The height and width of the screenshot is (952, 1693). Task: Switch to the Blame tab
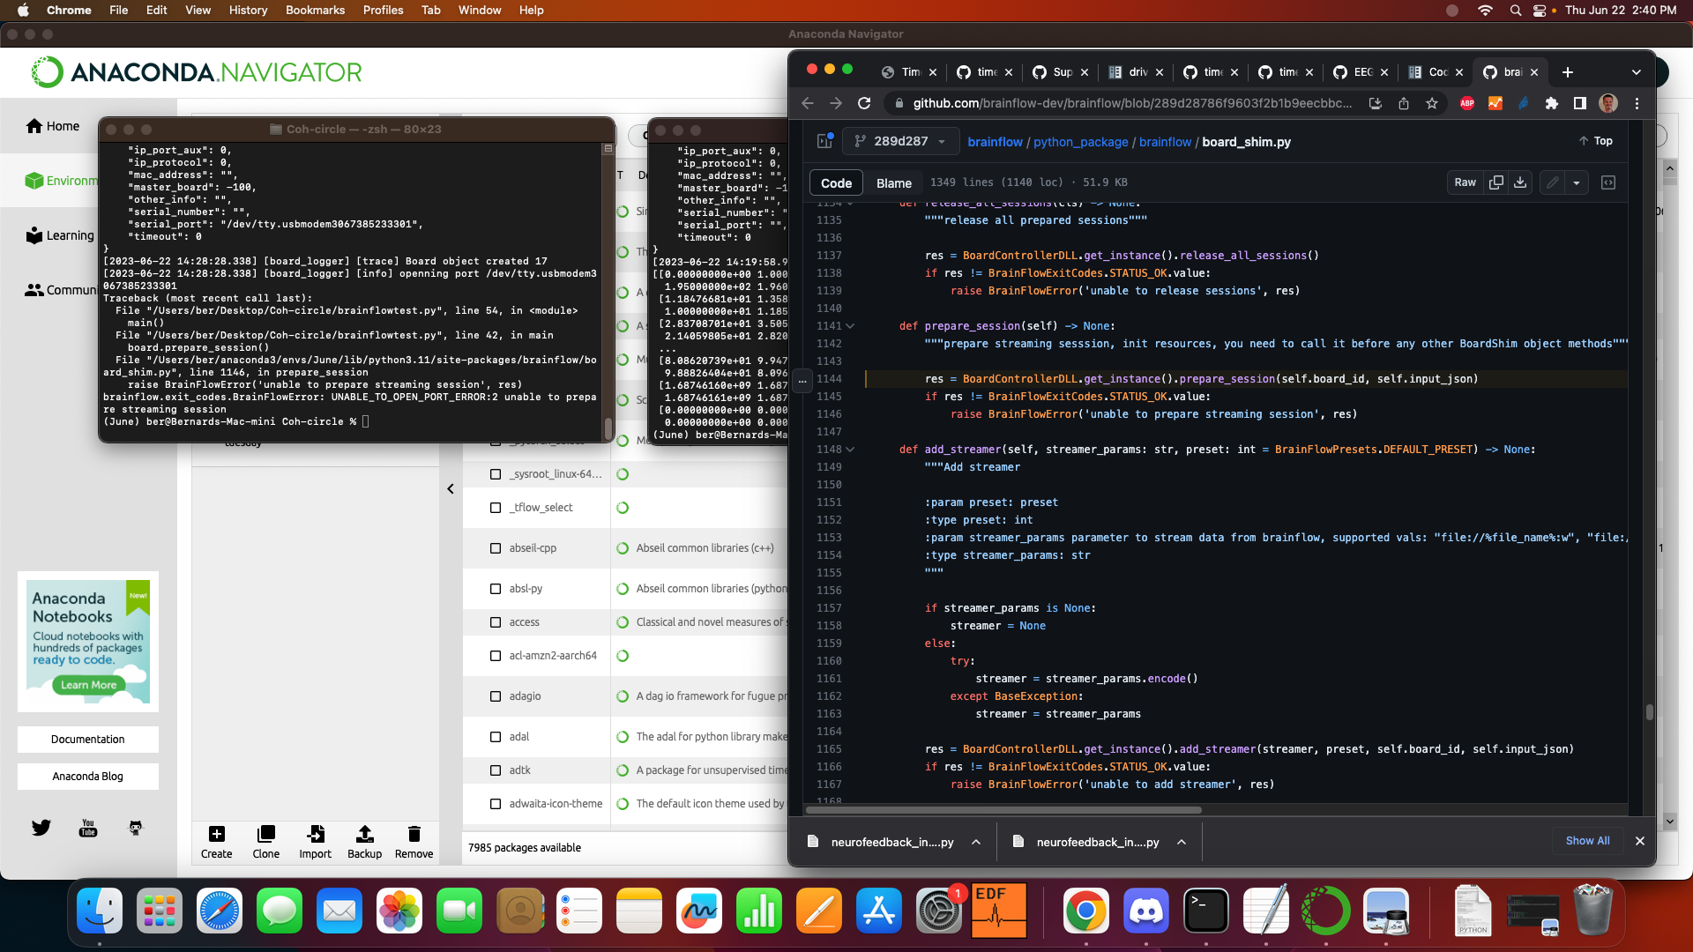tap(893, 182)
